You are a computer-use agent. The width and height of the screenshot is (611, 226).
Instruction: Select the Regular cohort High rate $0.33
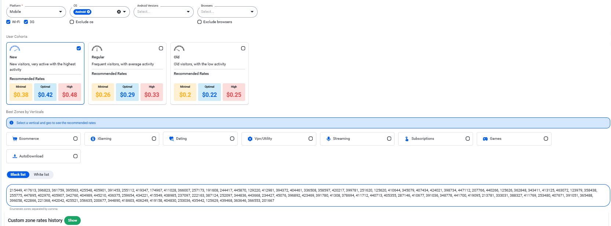pyautogui.click(x=152, y=92)
